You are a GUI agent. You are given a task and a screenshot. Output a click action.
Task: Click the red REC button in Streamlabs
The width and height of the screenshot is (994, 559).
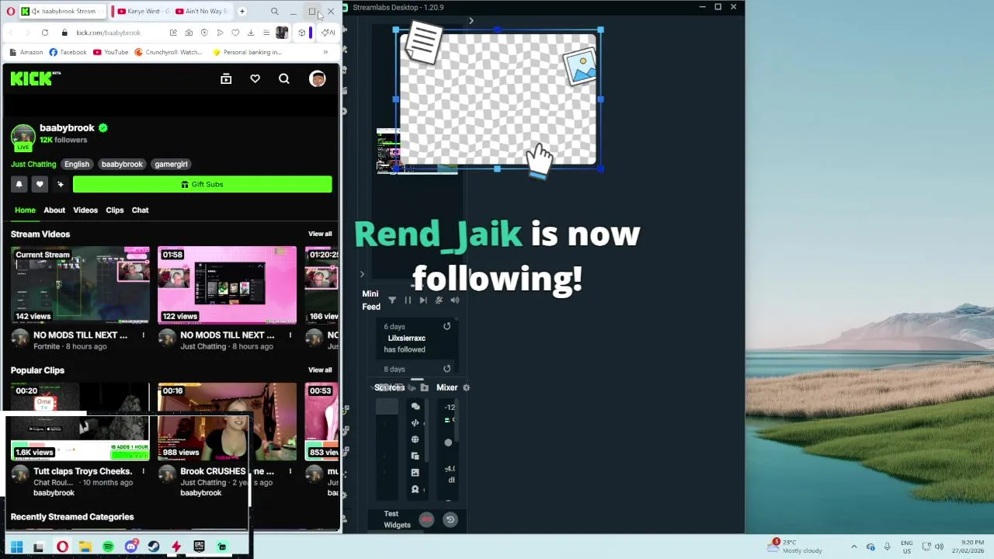point(426,519)
